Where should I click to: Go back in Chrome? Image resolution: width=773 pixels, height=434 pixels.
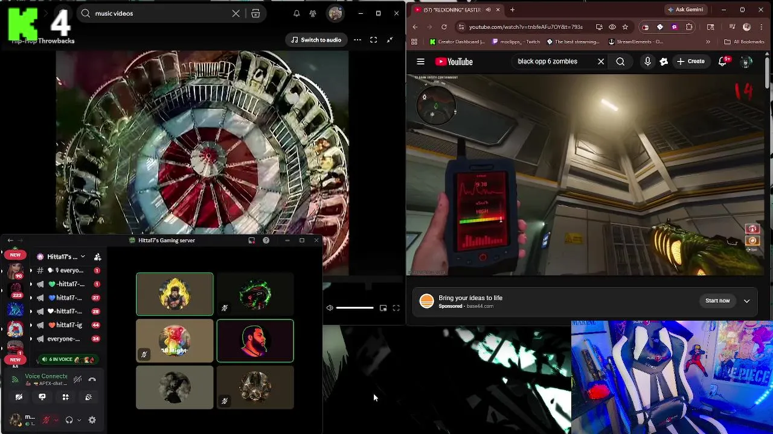[415, 27]
